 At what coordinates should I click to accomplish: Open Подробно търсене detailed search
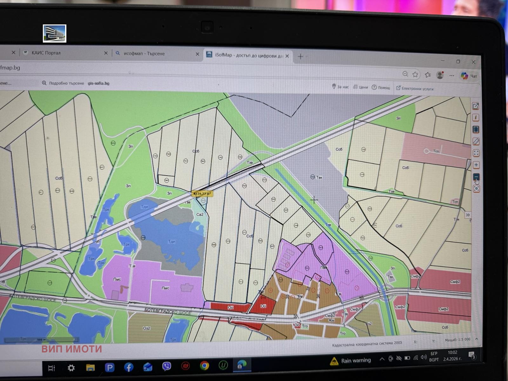pos(63,83)
